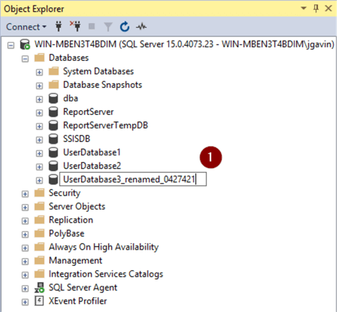Click the UserDatabase1 cylinder icon
Screen dimensions: 337x312
(x=53, y=152)
